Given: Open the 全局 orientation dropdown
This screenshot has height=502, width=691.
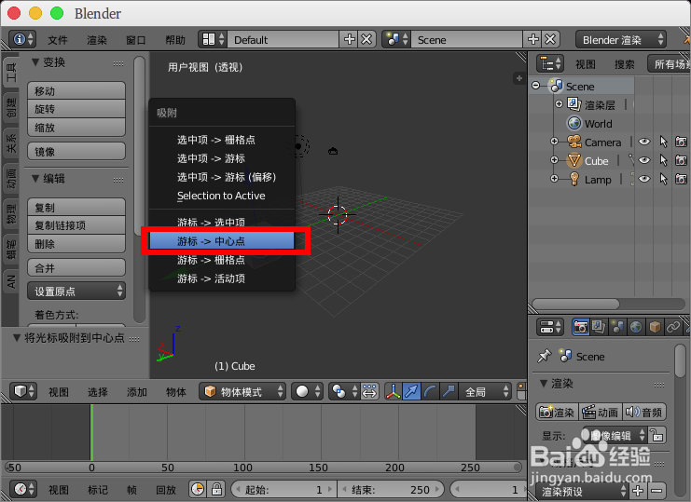Looking at the screenshot, I should (485, 391).
